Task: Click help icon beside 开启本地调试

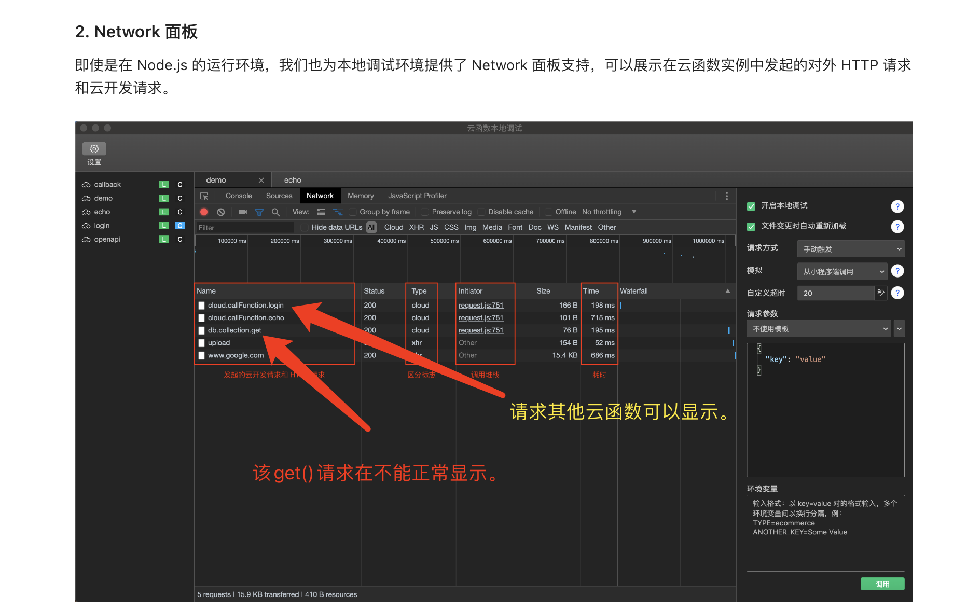Action: click(x=897, y=206)
